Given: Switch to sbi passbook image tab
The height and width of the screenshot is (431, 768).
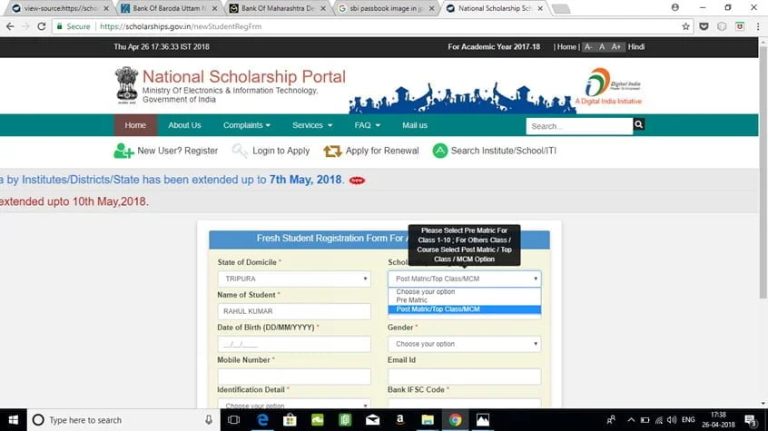Looking at the screenshot, I should click(x=386, y=8).
